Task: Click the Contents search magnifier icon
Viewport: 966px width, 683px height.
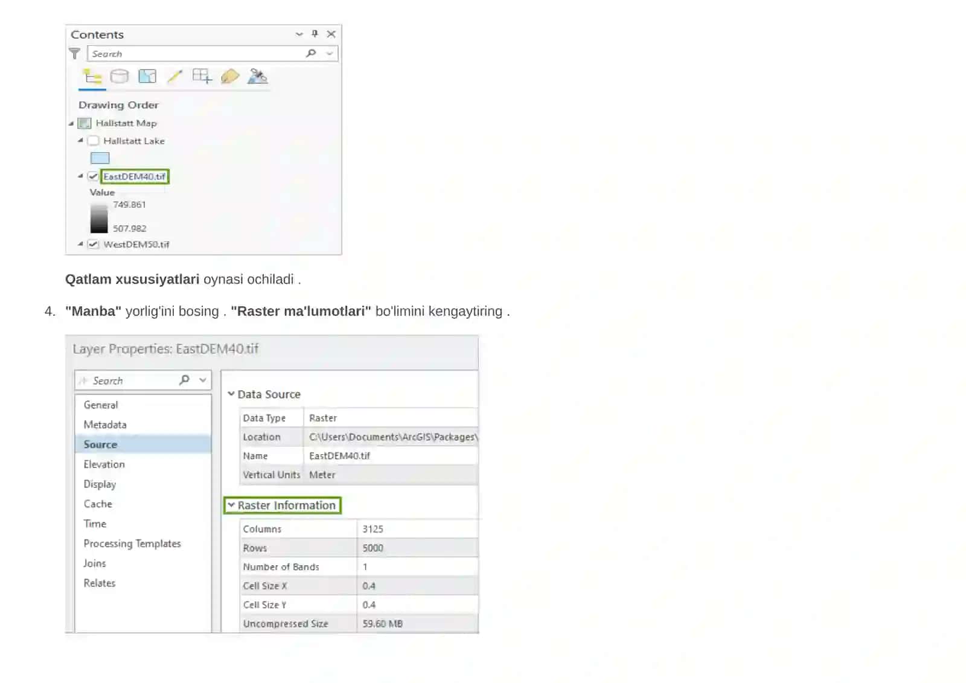Action: pos(311,53)
